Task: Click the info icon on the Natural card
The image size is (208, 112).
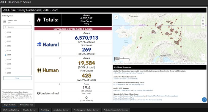Action: click(60, 33)
